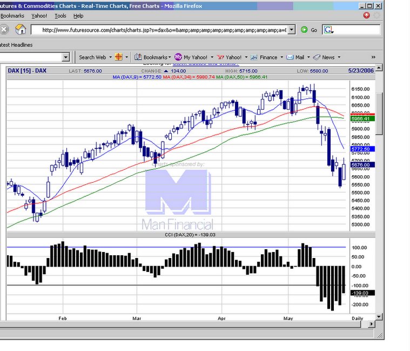This screenshot has width=410, height=351.
Task: Click in the Google search field
Action: [357, 30]
